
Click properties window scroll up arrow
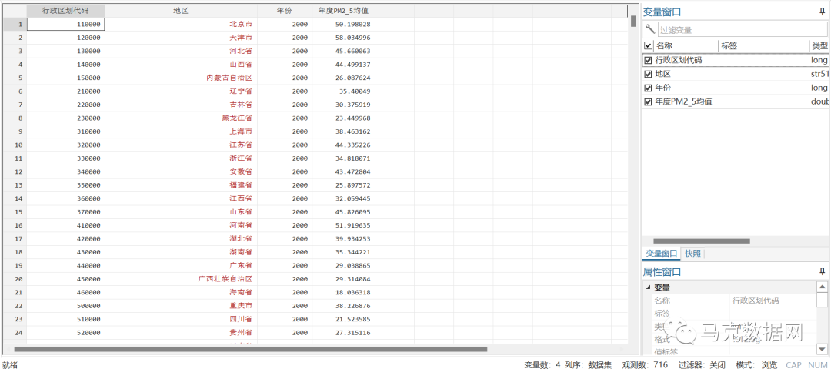(822, 287)
